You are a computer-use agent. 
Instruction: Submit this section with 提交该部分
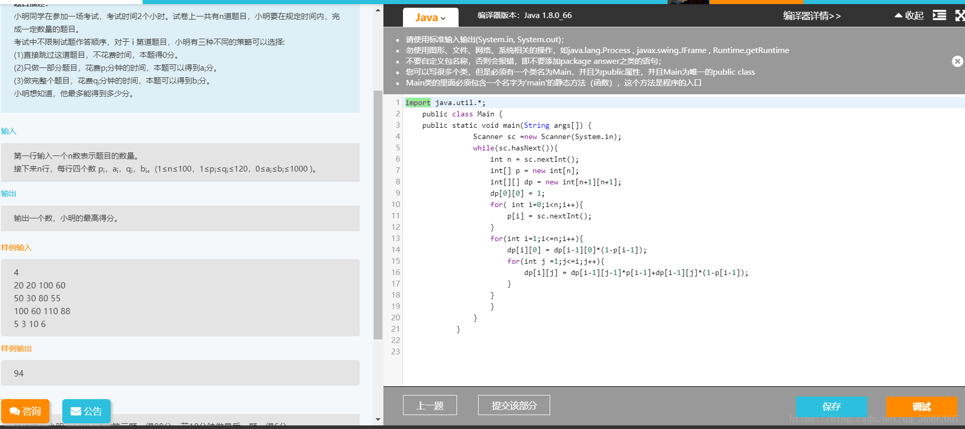[514, 405]
